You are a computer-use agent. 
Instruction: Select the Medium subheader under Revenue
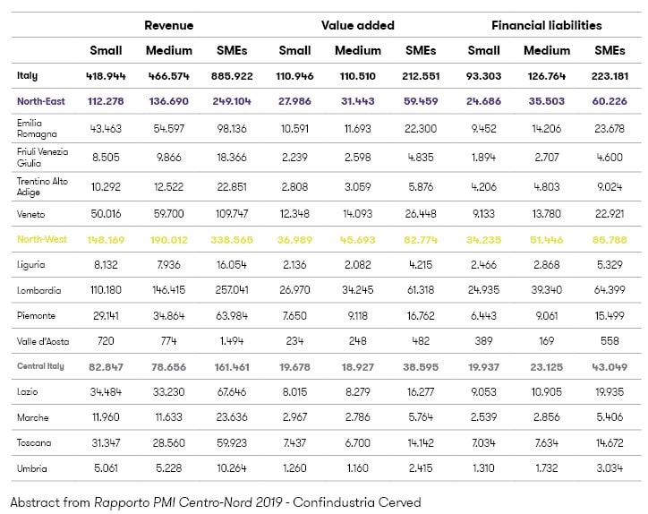point(169,51)
